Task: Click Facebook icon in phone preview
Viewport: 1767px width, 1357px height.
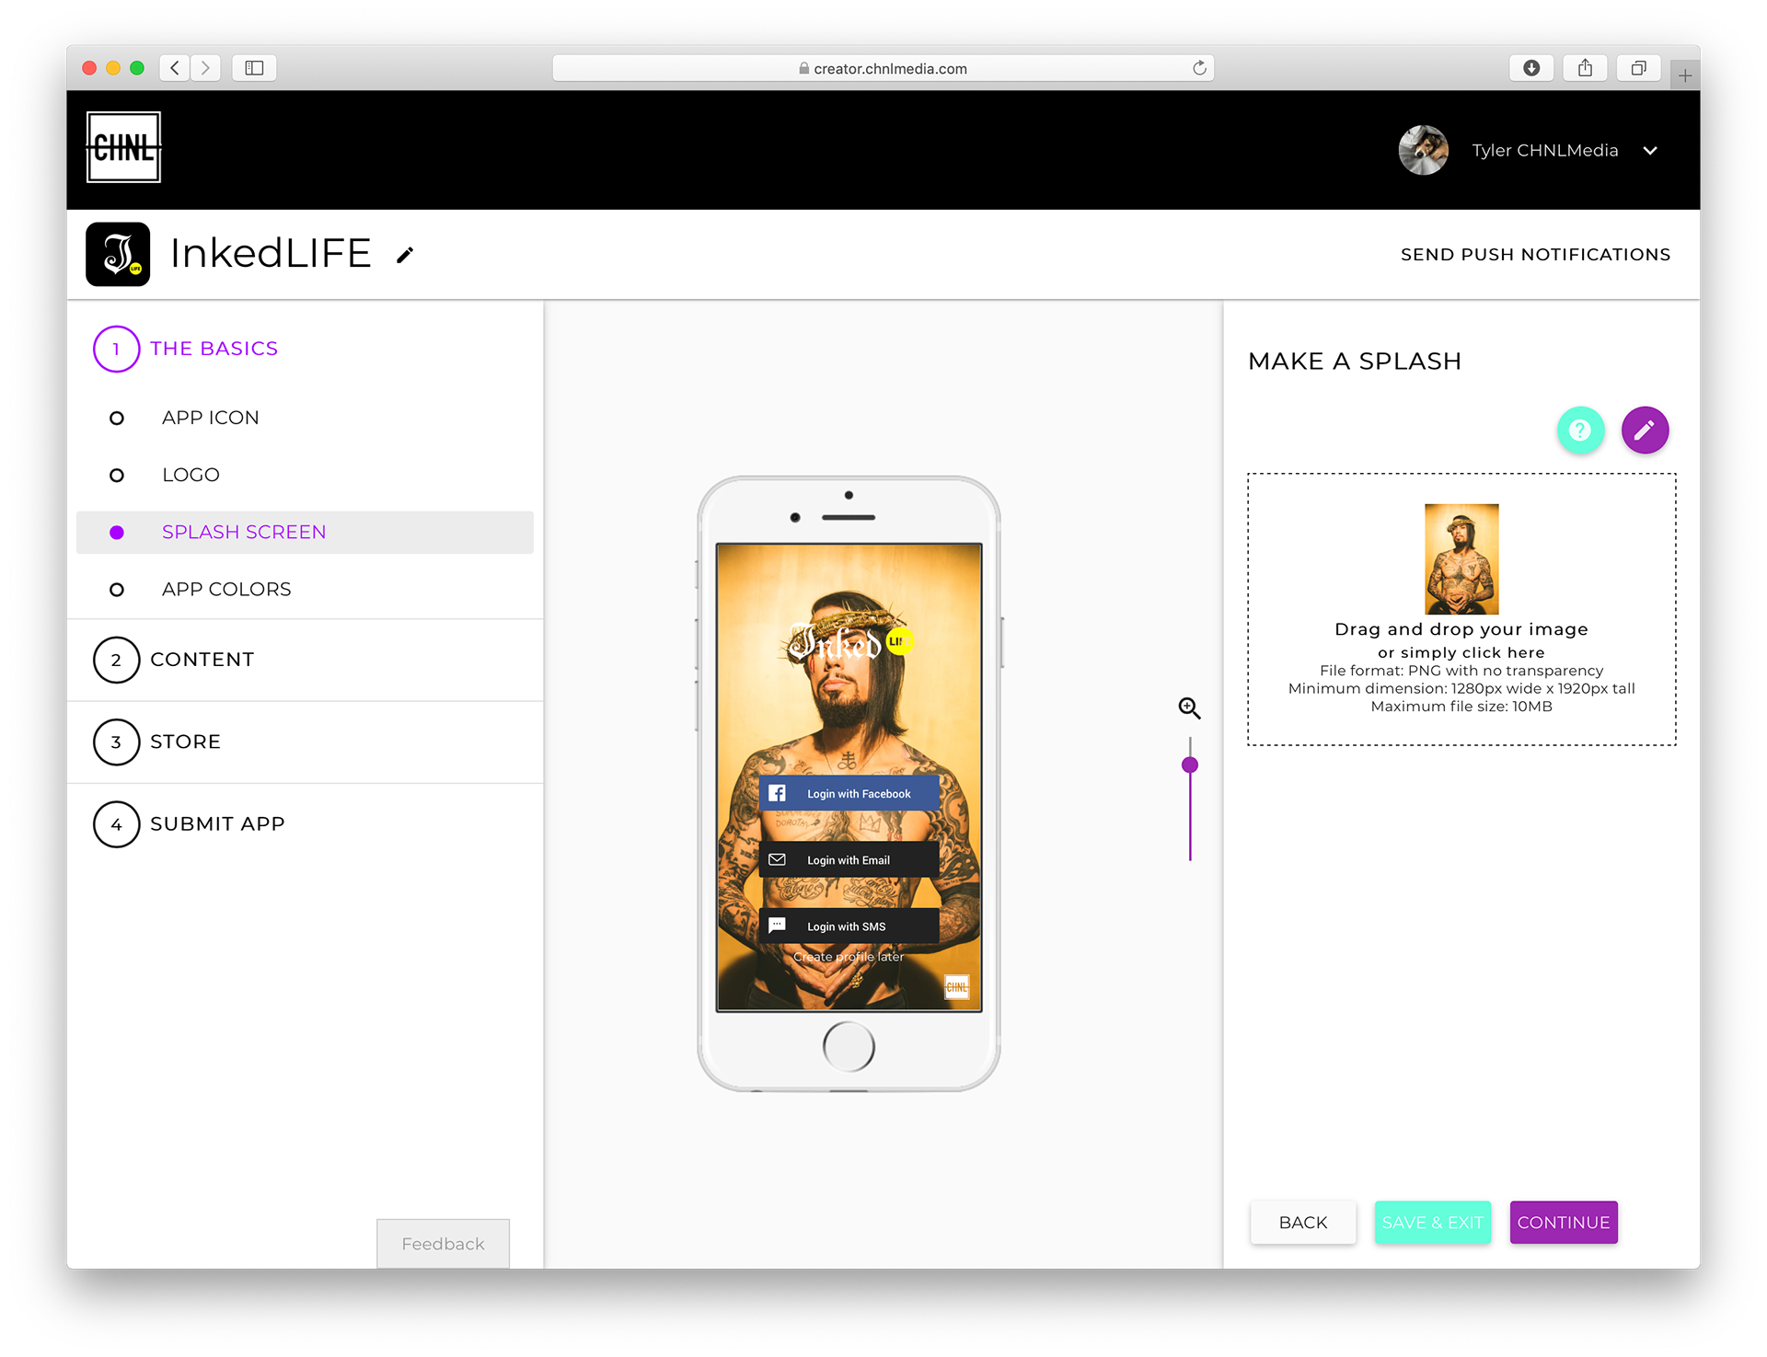Action: tap(777, 793)
